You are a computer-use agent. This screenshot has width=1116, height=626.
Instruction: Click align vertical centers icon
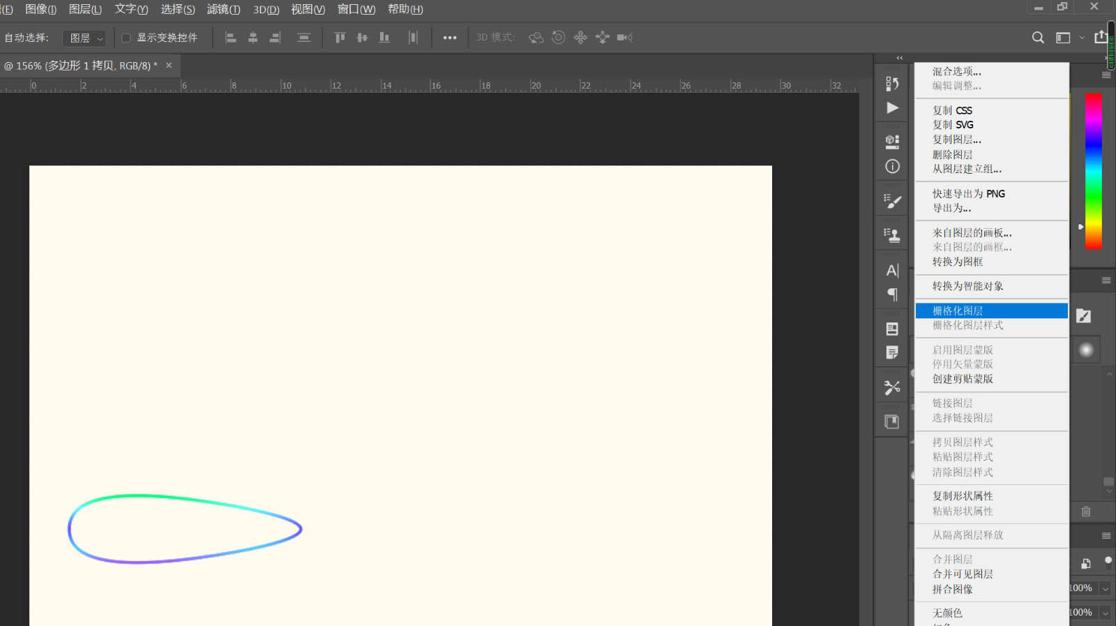(x=362, y=38)
